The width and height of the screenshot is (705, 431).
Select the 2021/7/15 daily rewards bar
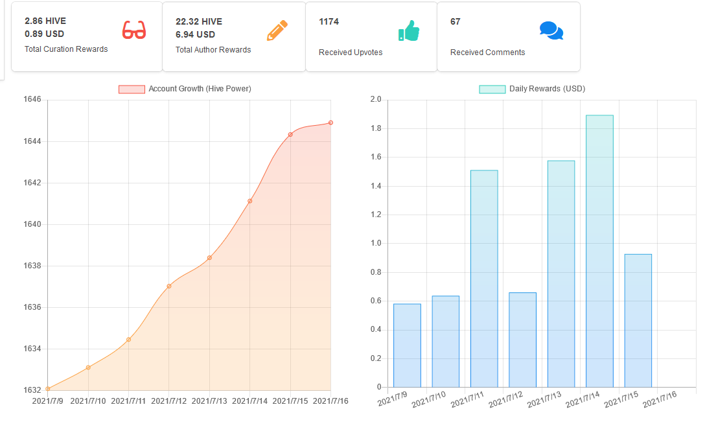638,321
